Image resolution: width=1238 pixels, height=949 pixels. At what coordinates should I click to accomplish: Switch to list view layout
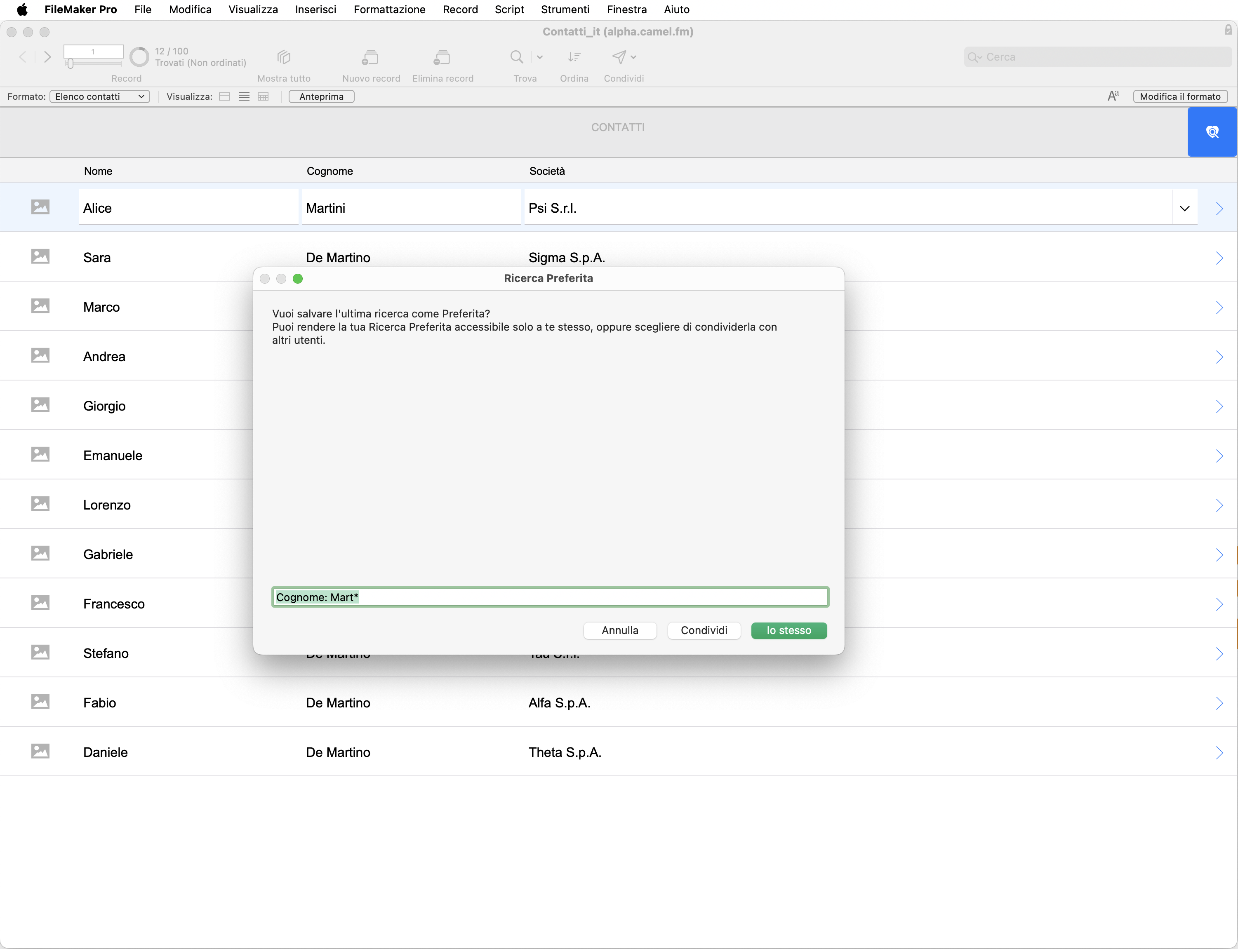coord(244,96)
